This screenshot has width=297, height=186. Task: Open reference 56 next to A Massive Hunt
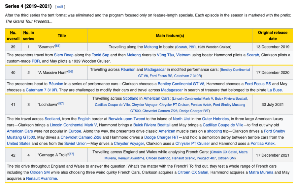point(70,71)
